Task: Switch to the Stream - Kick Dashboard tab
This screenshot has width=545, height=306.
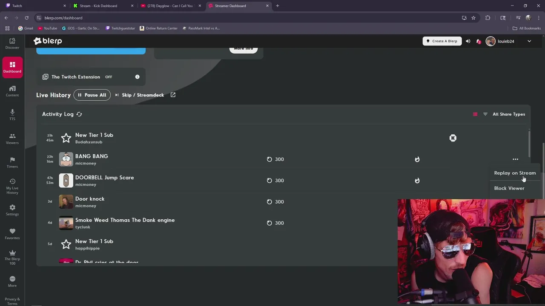Action: (103, 6)
